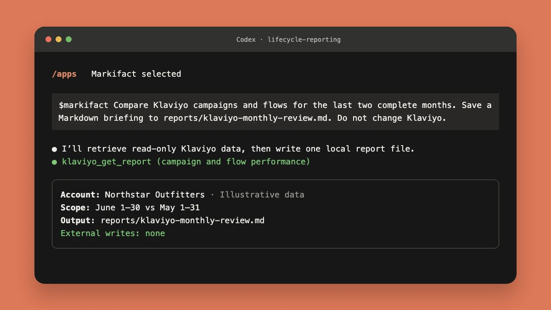
Task: Click the 'Scope: June 1–30 vs May 1–31' line
Action: 130,208
